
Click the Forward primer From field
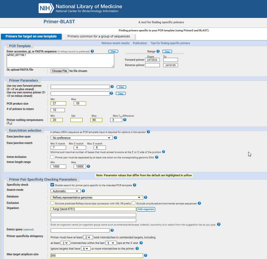[153, 60]
